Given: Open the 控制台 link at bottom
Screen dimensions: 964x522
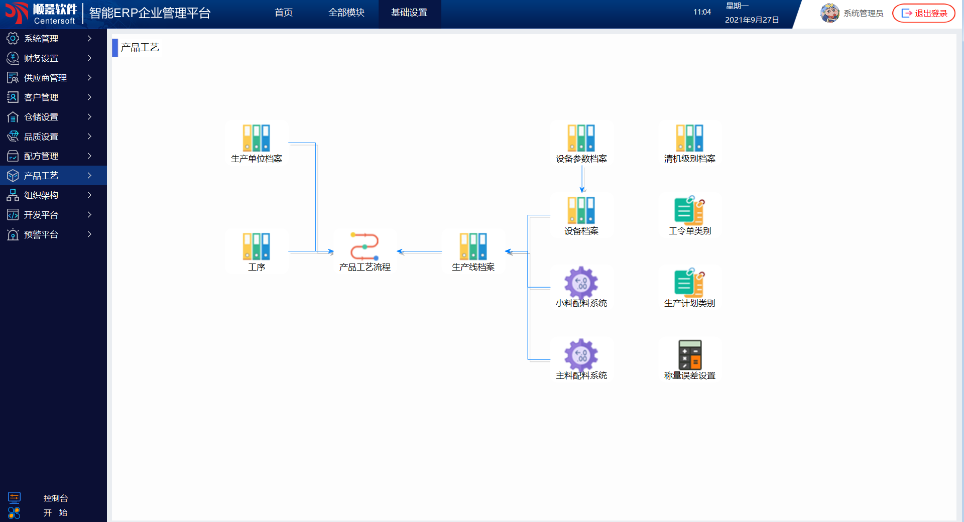Looking at the screenshot, I should (55, 498).
